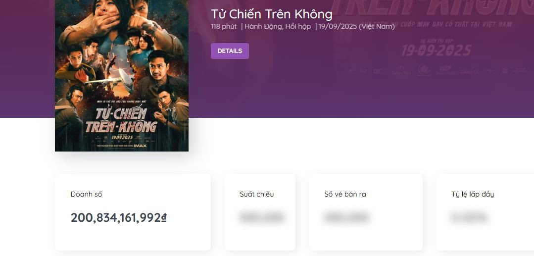Click the purple DETAILS button
This screenshot has width=534, height=256.
tap(230, 51)
